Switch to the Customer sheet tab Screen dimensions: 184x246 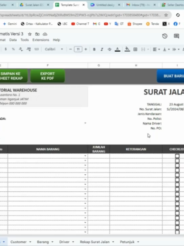point(18,242)
